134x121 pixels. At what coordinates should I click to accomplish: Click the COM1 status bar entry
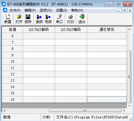[x=46, y=117]
